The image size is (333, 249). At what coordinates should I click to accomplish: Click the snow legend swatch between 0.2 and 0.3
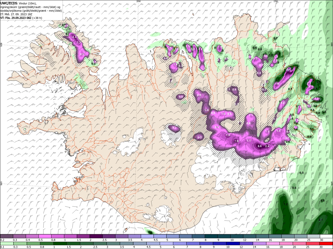tap(7, 236)
